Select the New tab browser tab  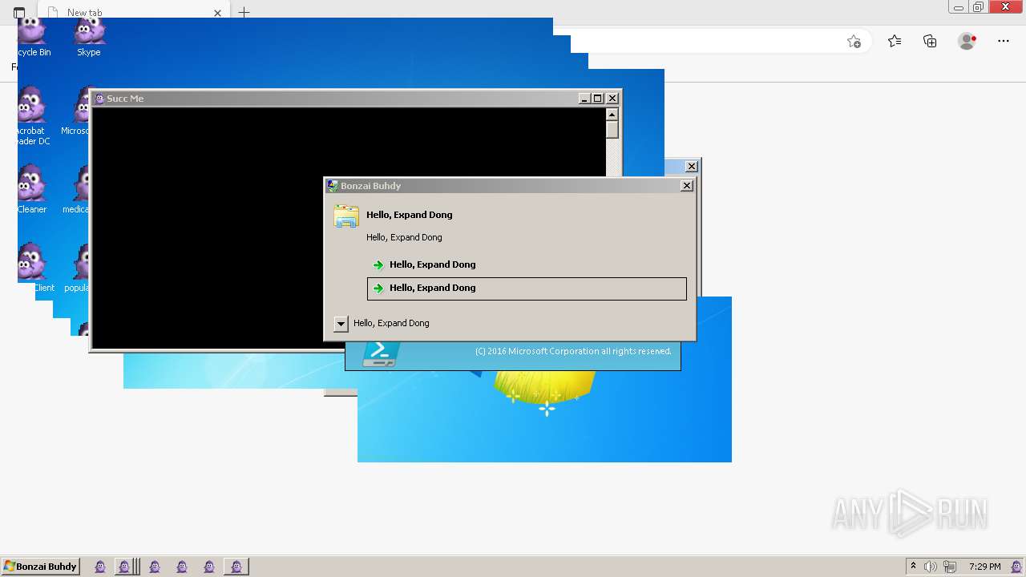[x=135, y=12]
